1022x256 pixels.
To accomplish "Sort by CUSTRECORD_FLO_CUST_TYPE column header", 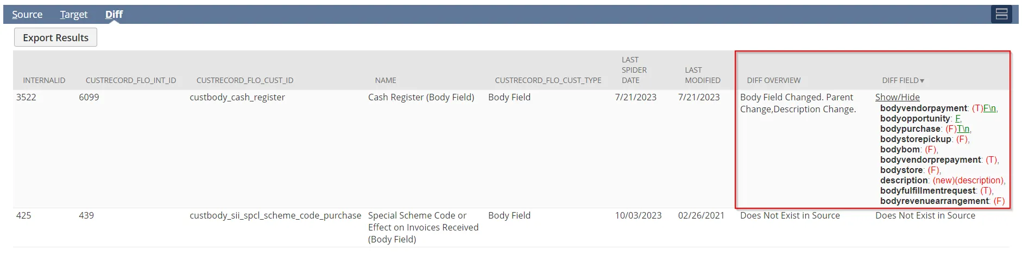I will [548, 80].
